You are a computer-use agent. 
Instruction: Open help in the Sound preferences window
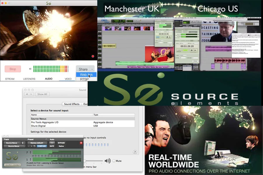(x=135, y=152)
